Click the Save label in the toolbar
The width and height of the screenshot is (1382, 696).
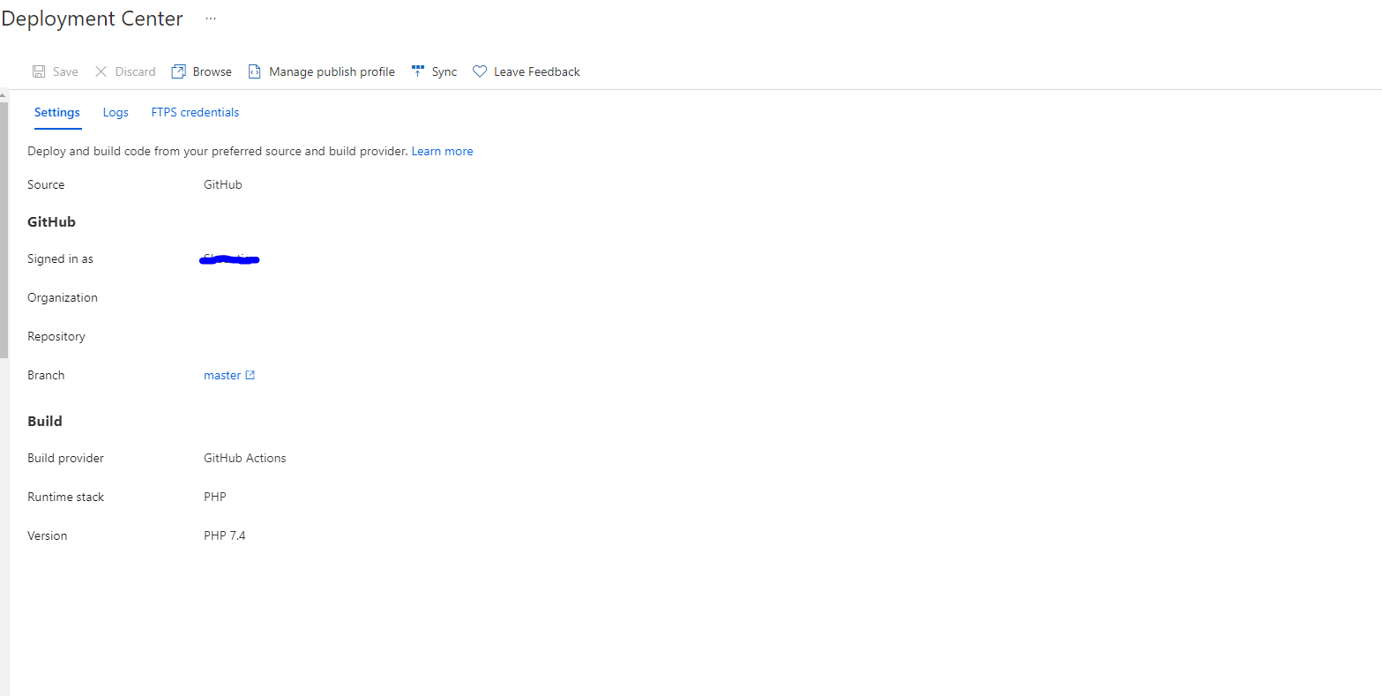click(65, 71)
